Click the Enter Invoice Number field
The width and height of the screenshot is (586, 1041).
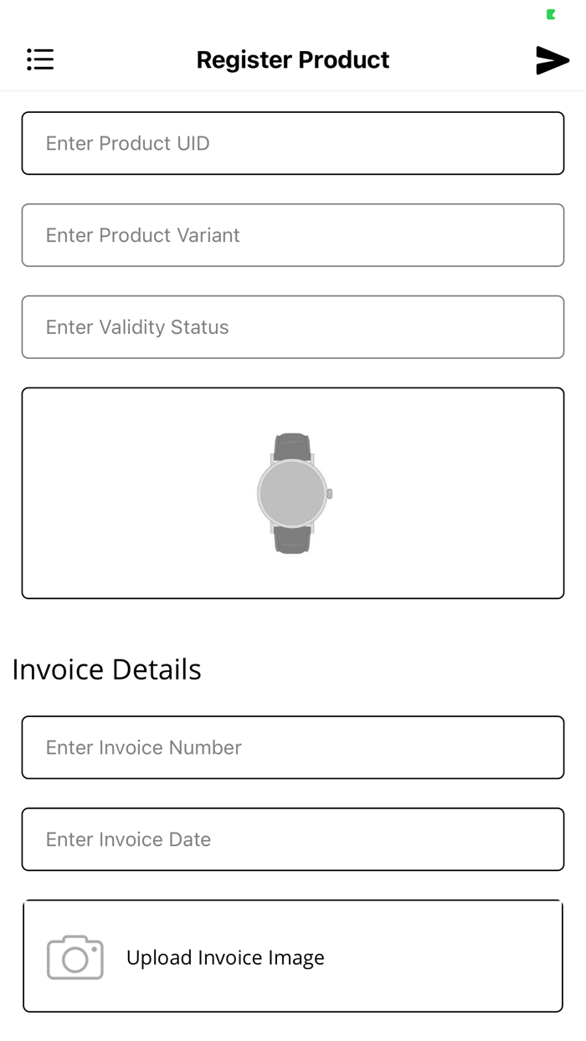[293, 747]
